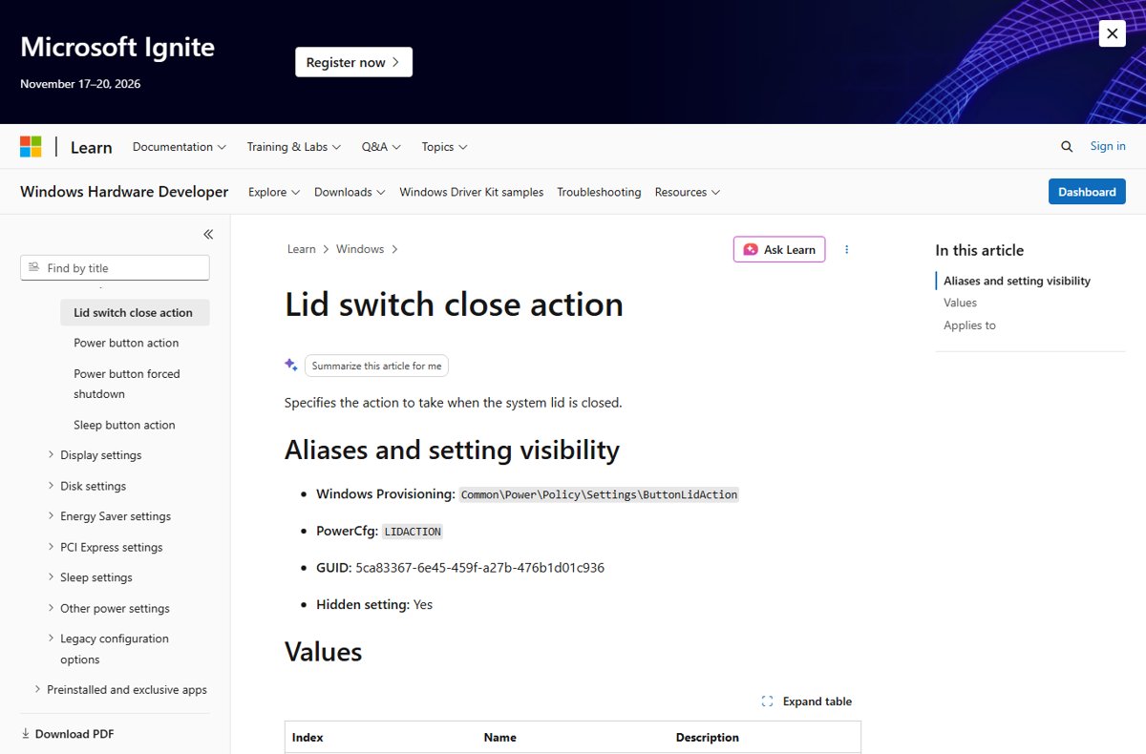Open the Resources dropdown menu

(688, 192)
